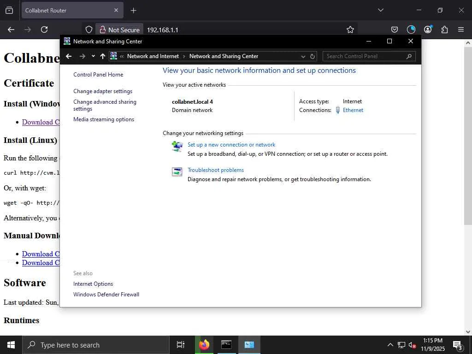
Task: Click the Troubleshoot problems icon
Action: point(177,171)
